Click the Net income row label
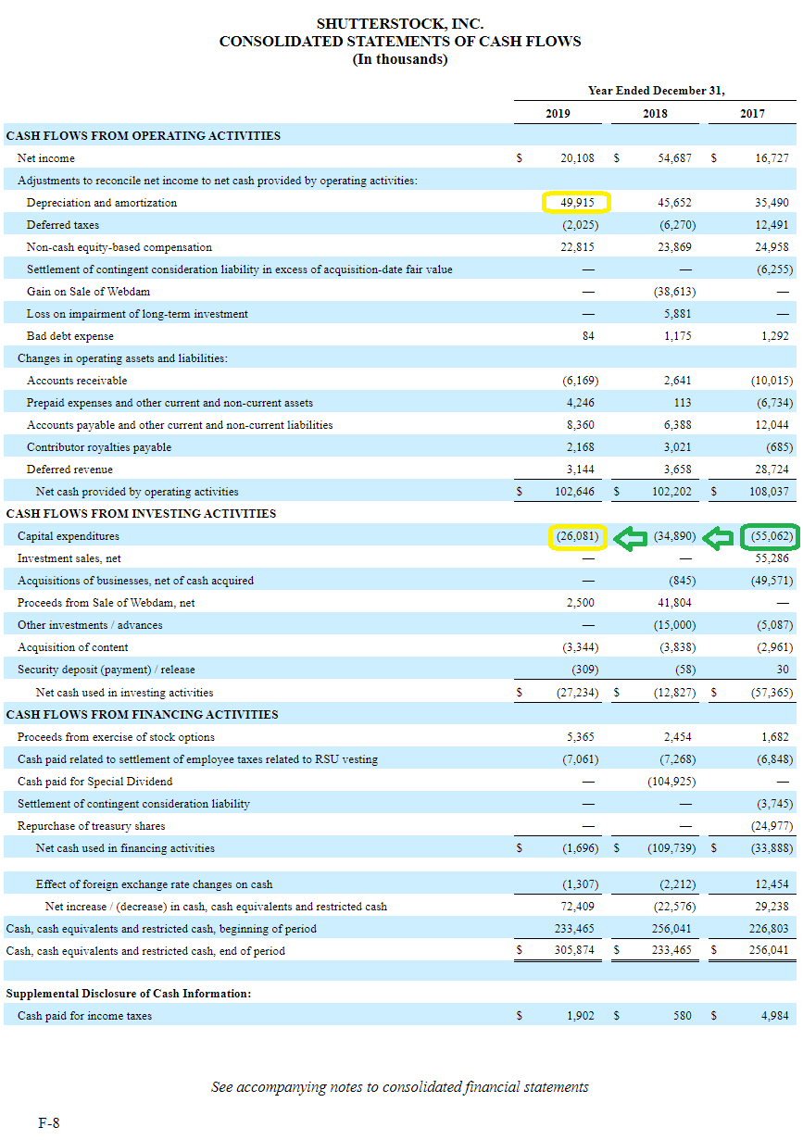Screen dimensions: 803x1140 44,157
